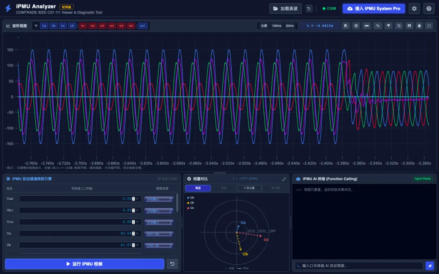
Task: Click the Agent Ready status badge
Action: [x=422, y=179]
